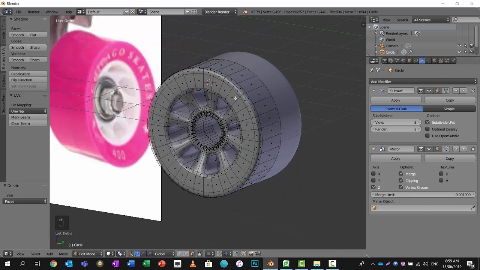
Task: Open the Constraints properties tab
Action: tap(415, 61)
